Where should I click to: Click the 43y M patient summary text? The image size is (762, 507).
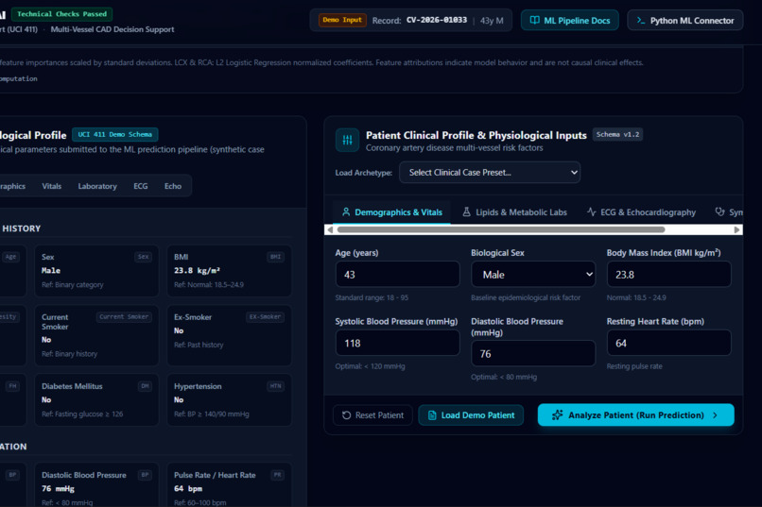[x=492, y=21]
